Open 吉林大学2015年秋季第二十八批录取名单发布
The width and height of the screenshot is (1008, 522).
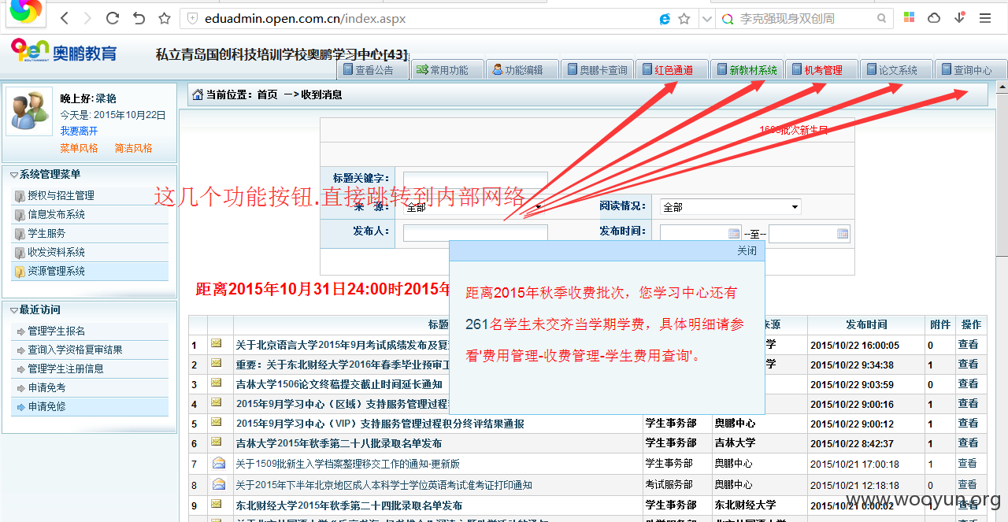[339, 443]
